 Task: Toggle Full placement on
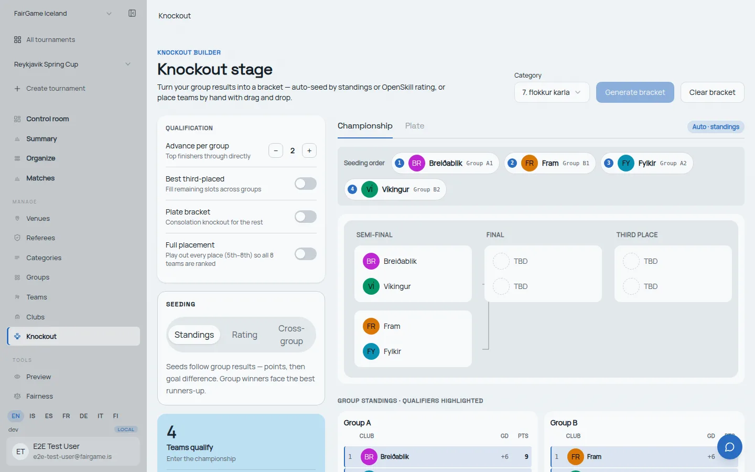(x=306, y=254)
